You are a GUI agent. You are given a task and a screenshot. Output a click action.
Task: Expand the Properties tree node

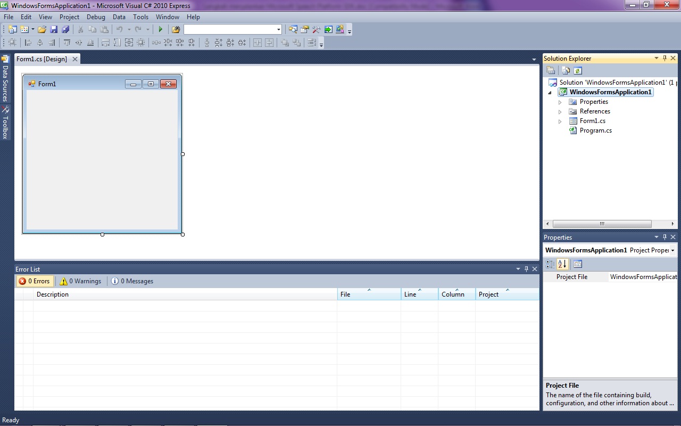tap(560, 102)
